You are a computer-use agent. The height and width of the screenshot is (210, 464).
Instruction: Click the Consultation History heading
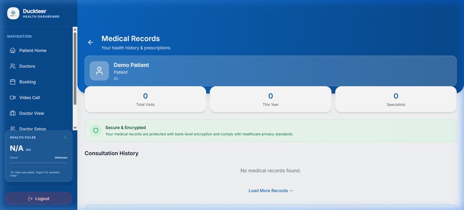pyautogui.click(x=111, y=153)
